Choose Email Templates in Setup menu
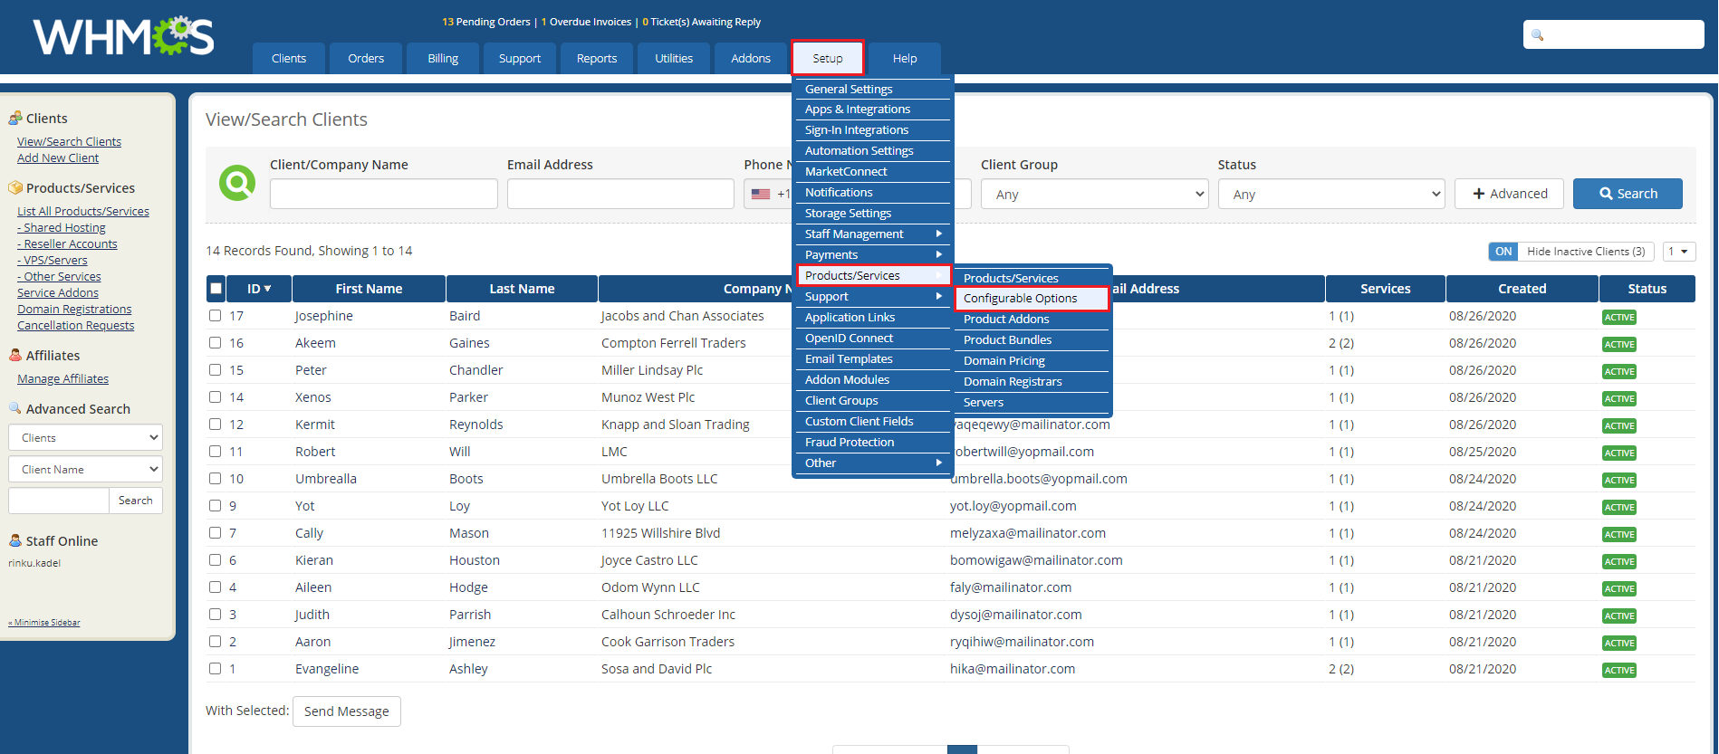This screenshot has height=754, width=1719. tap(872, 358)
